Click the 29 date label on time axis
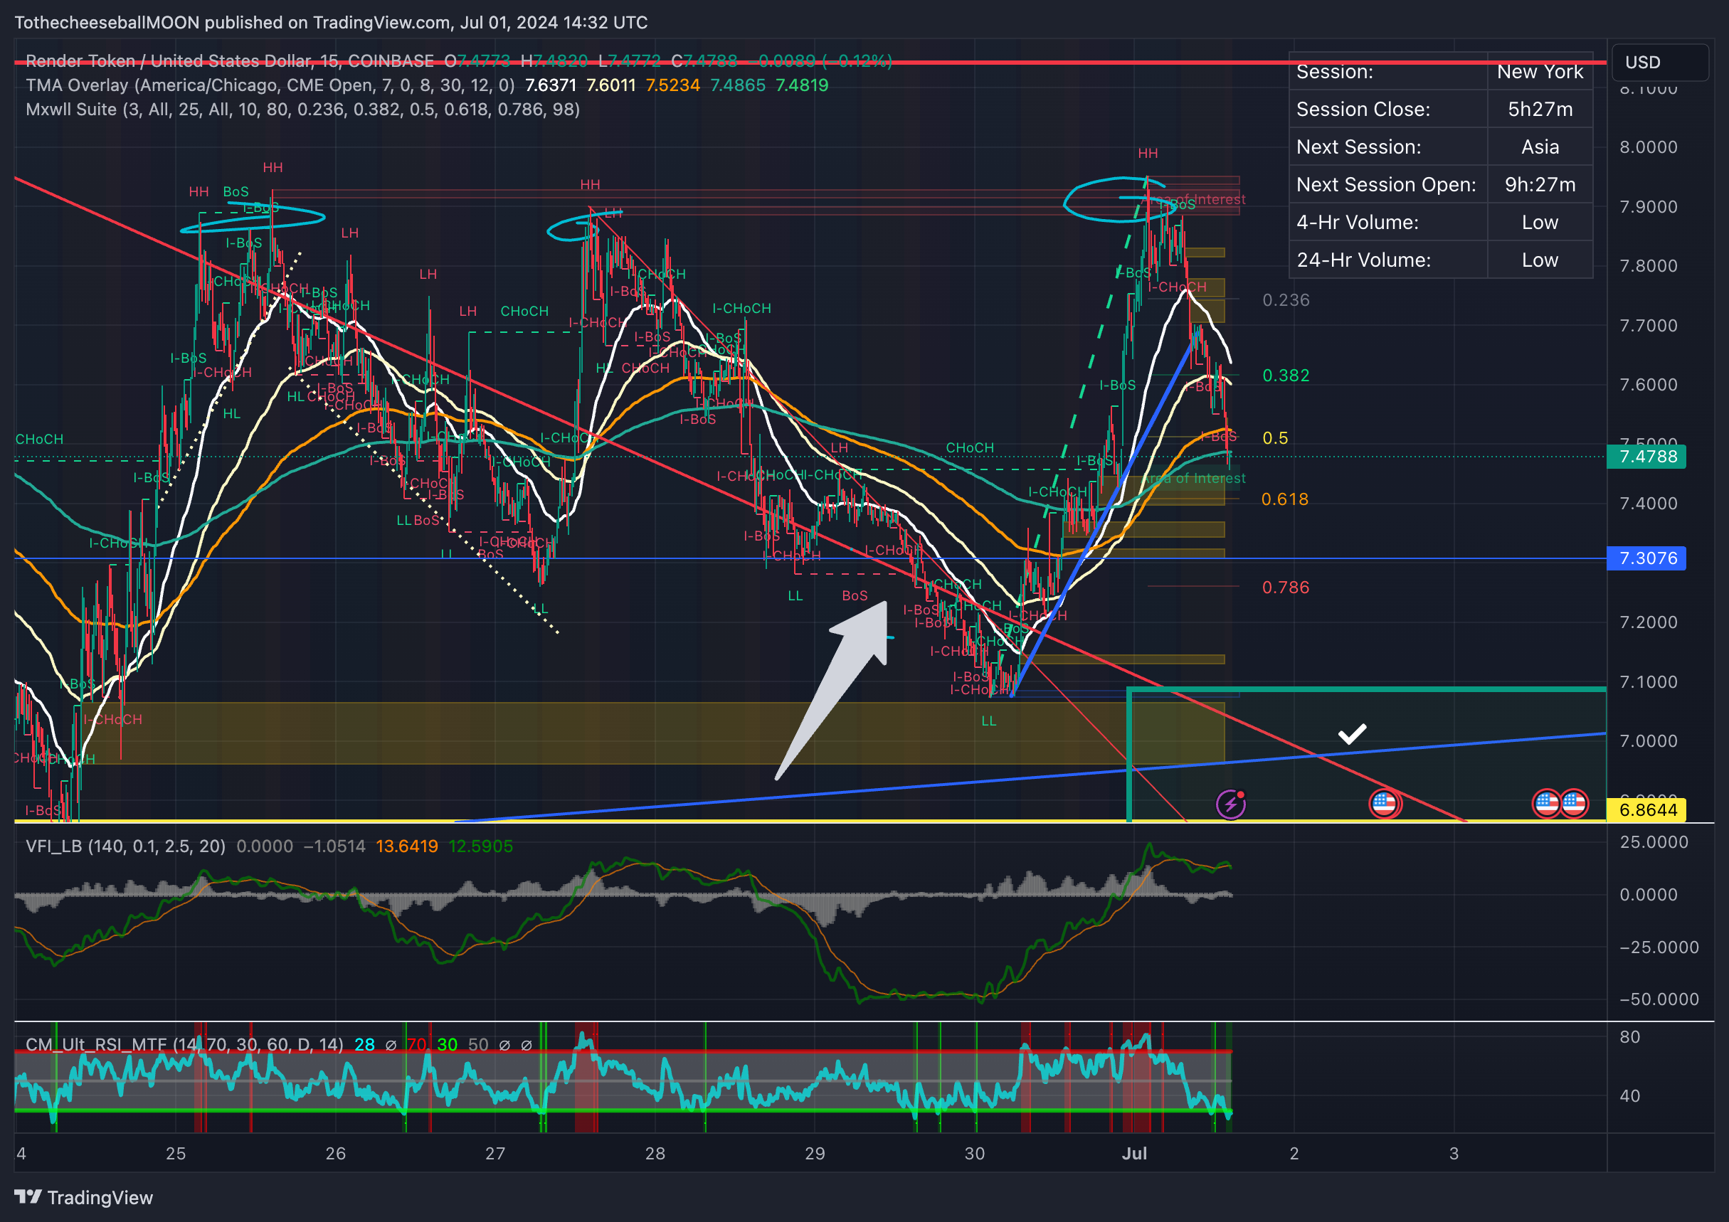 815,1154
